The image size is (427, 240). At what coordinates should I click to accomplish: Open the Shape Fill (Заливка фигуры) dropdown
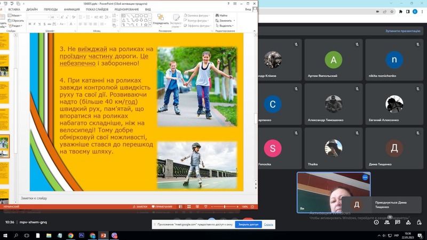(x=199, y=15)
